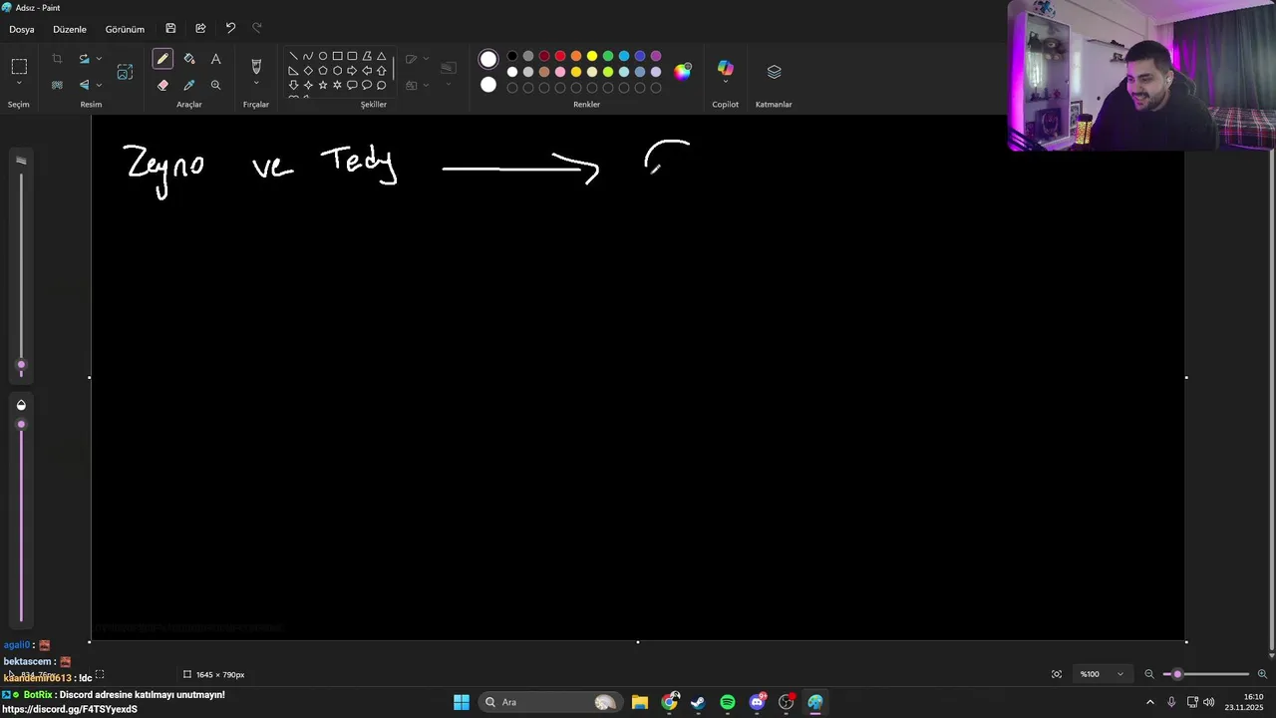Open the Dosya menu
The image size is (1276, 718).
point(22,29)
